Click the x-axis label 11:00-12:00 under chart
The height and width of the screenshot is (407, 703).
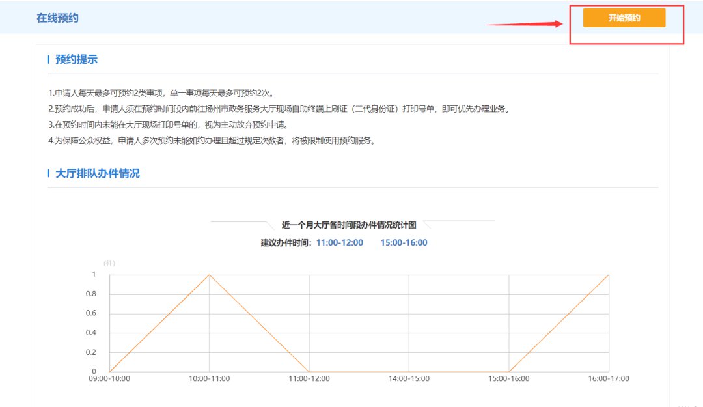point(309,379)
